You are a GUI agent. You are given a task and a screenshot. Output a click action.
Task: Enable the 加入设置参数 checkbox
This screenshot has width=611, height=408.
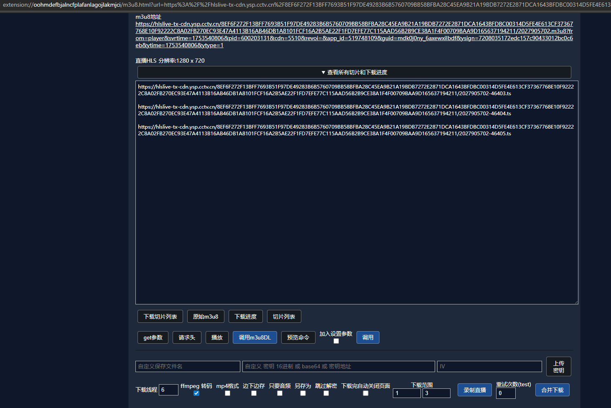coord(336,341)
